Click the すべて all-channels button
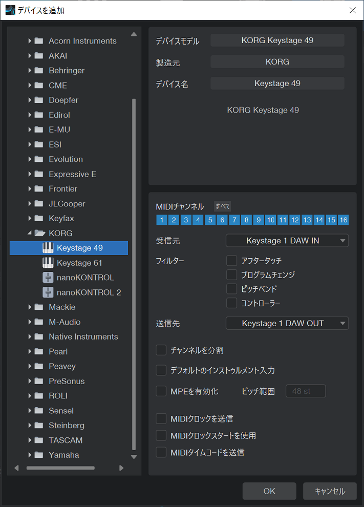 click(x=223, y=206)
